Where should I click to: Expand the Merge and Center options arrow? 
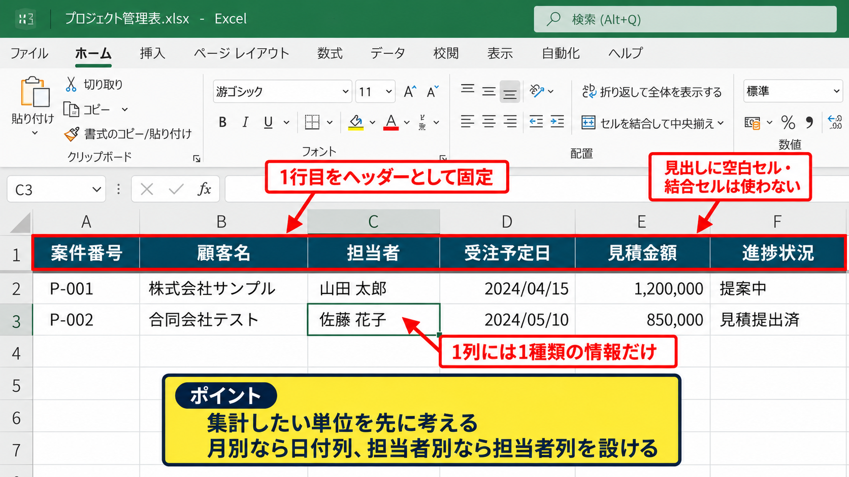[721, 123]
